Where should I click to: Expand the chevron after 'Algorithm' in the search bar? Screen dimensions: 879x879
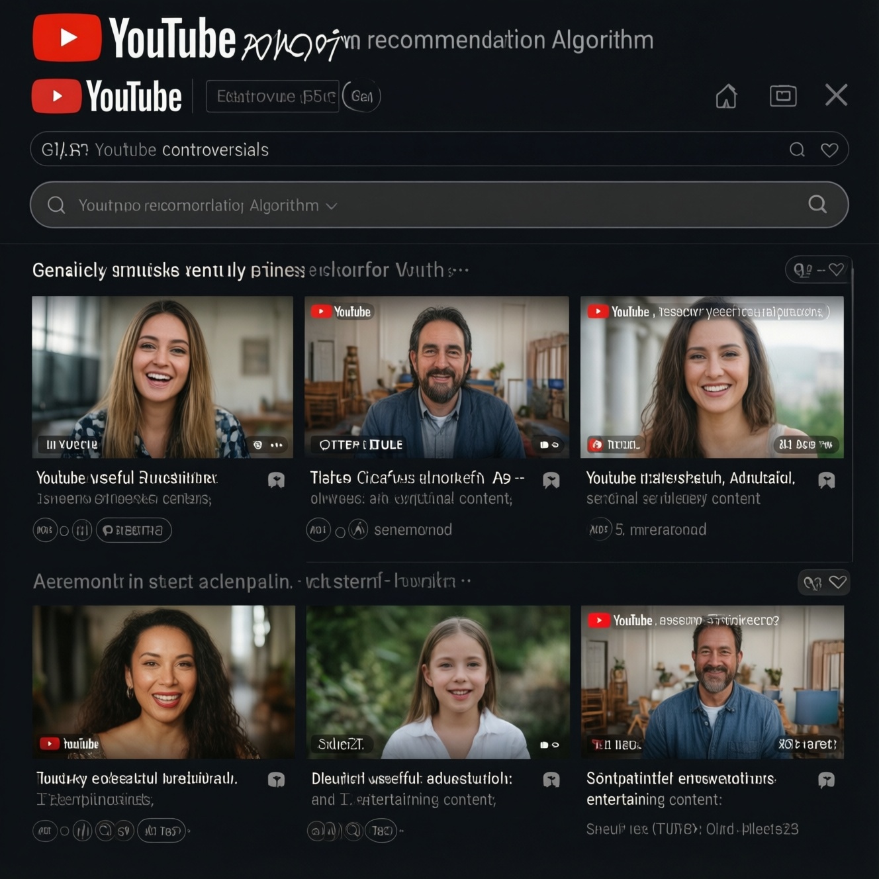click(x=332, y=206)
